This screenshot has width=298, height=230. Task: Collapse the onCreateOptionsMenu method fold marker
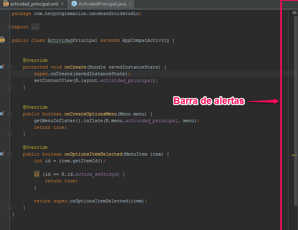[x=10, y=114]
